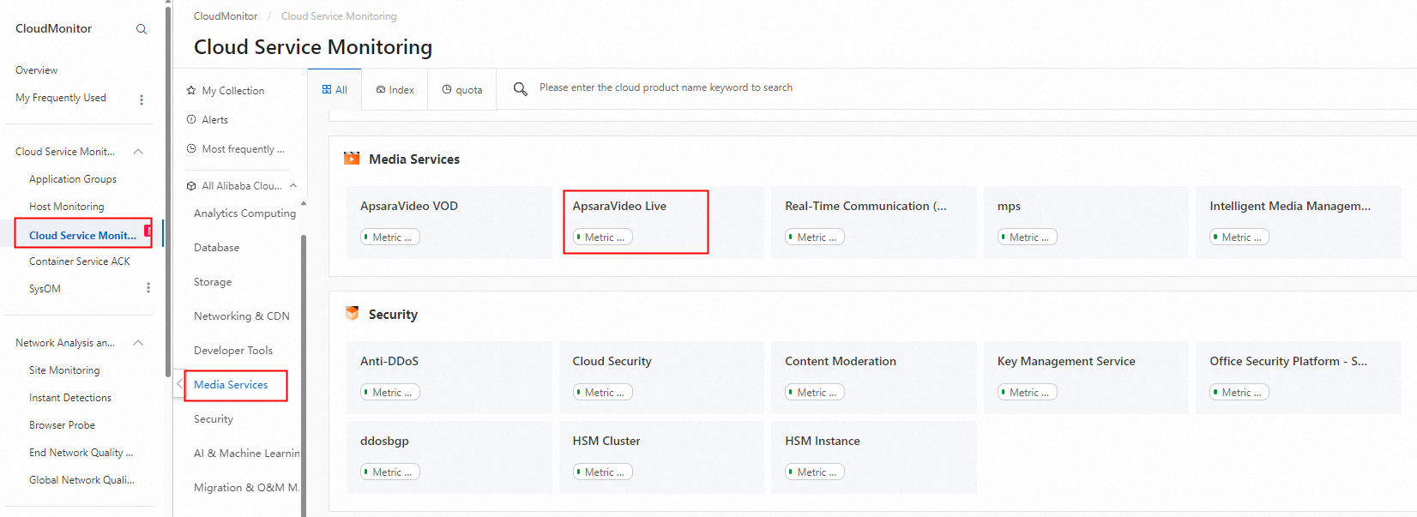
Task: Open Site Monitoring
Action: [x=64, y=370]
